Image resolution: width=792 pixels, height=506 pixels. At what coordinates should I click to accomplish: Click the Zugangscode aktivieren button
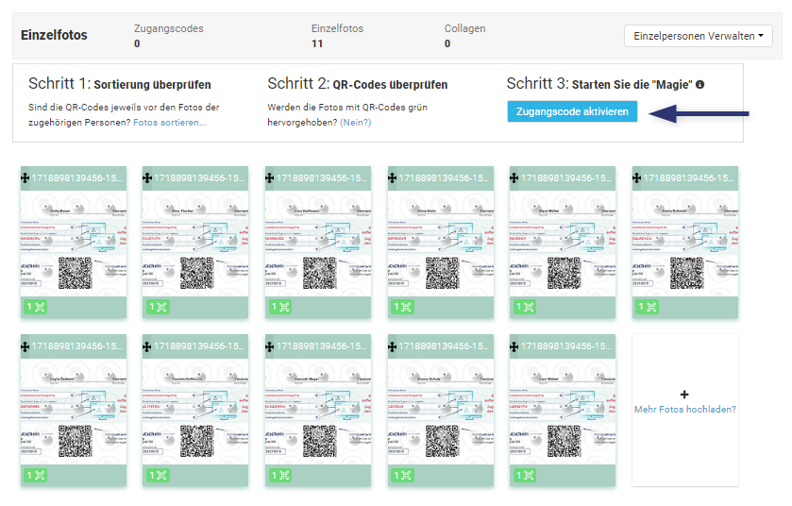point(572,111)
